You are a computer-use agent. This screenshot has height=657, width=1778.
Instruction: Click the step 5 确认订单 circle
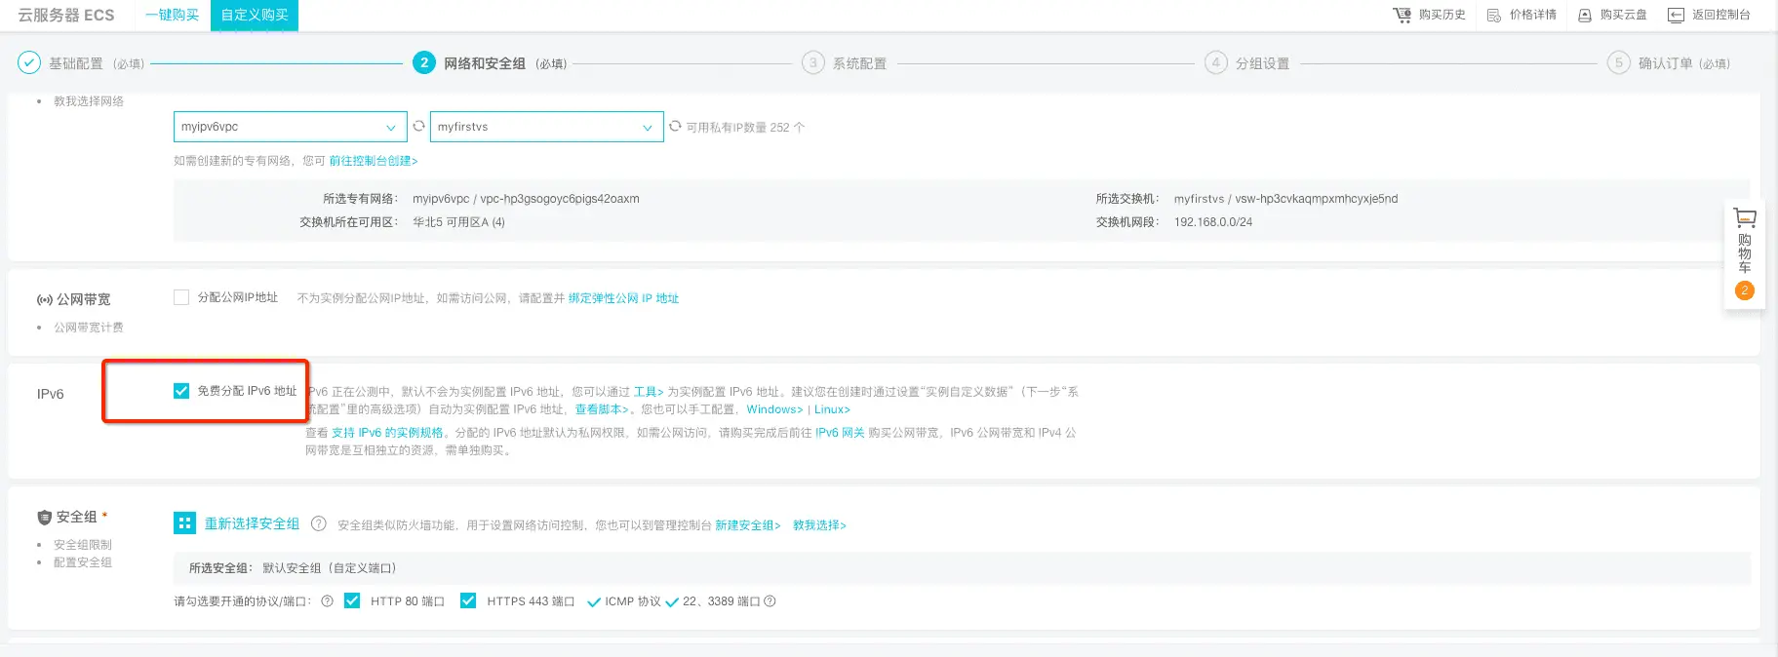[1618, 62]
